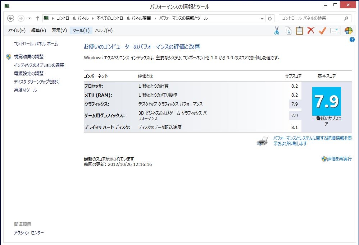This screenshot has width=359, height=245.
Task: Open インデックスのオプションの調整 link
Action: [x=39, y=65]
